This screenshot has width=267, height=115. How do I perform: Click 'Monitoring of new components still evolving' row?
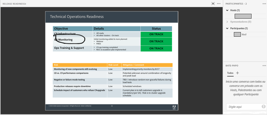[x=113, y=69]
